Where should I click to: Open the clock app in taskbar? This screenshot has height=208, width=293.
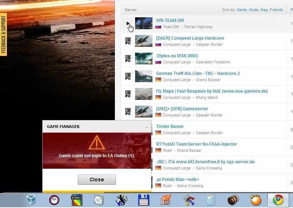(x=54, y=200)
